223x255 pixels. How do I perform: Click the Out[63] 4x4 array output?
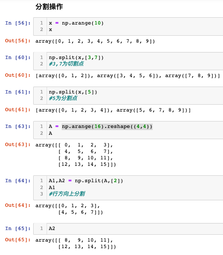pos(76,155)
